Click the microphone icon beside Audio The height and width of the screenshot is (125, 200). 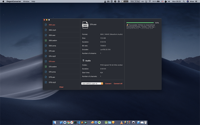coord(83,61)
